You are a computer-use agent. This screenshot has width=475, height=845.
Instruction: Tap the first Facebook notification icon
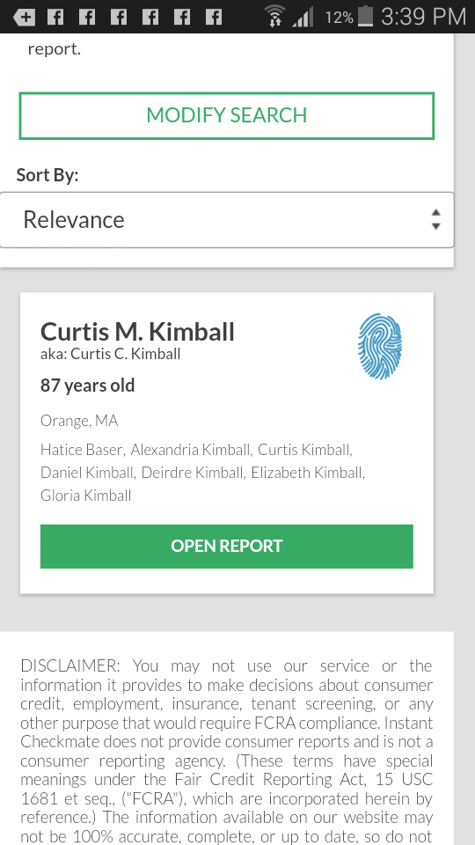coord(55,18)
